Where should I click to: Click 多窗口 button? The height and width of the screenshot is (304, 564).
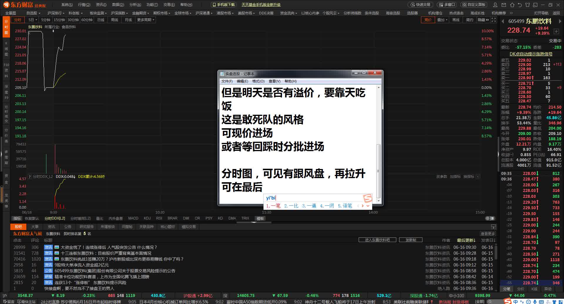[x=447, y=5]
